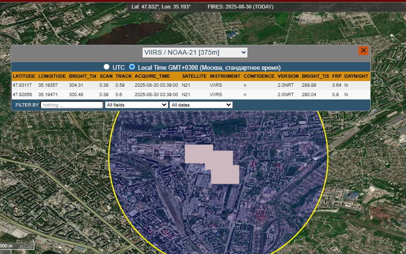
Task: Sort table by LATITUDE column header
Action: pos(24,76)
